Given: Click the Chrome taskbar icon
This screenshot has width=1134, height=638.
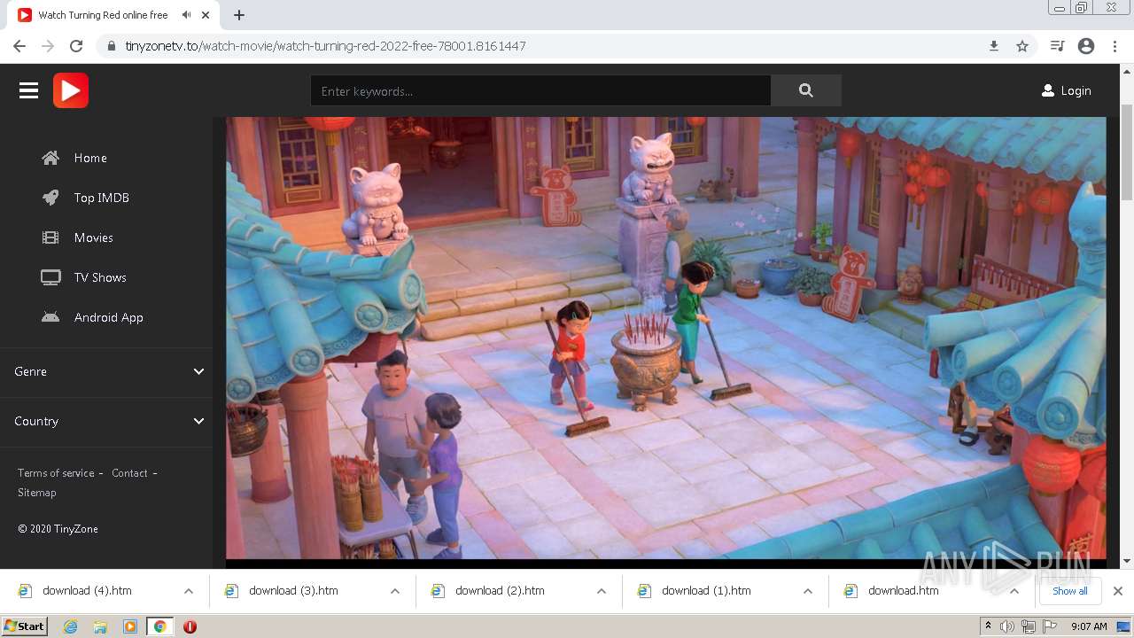Looking at the screenshot, I should 159,626.
